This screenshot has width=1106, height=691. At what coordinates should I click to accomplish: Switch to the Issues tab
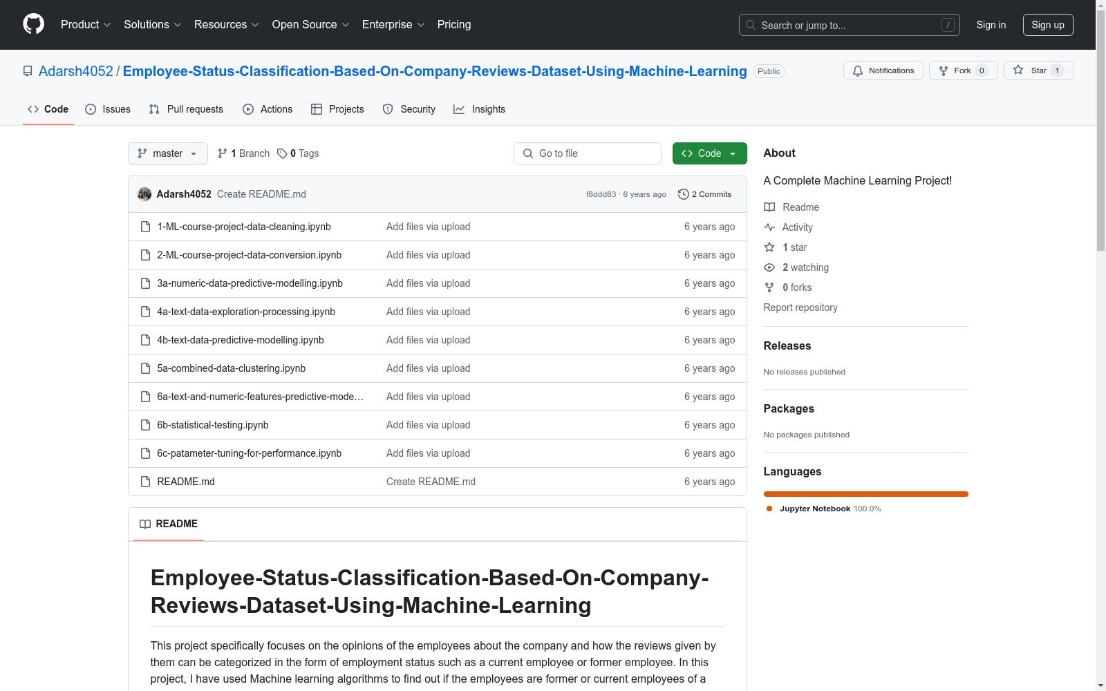(108, 109)
